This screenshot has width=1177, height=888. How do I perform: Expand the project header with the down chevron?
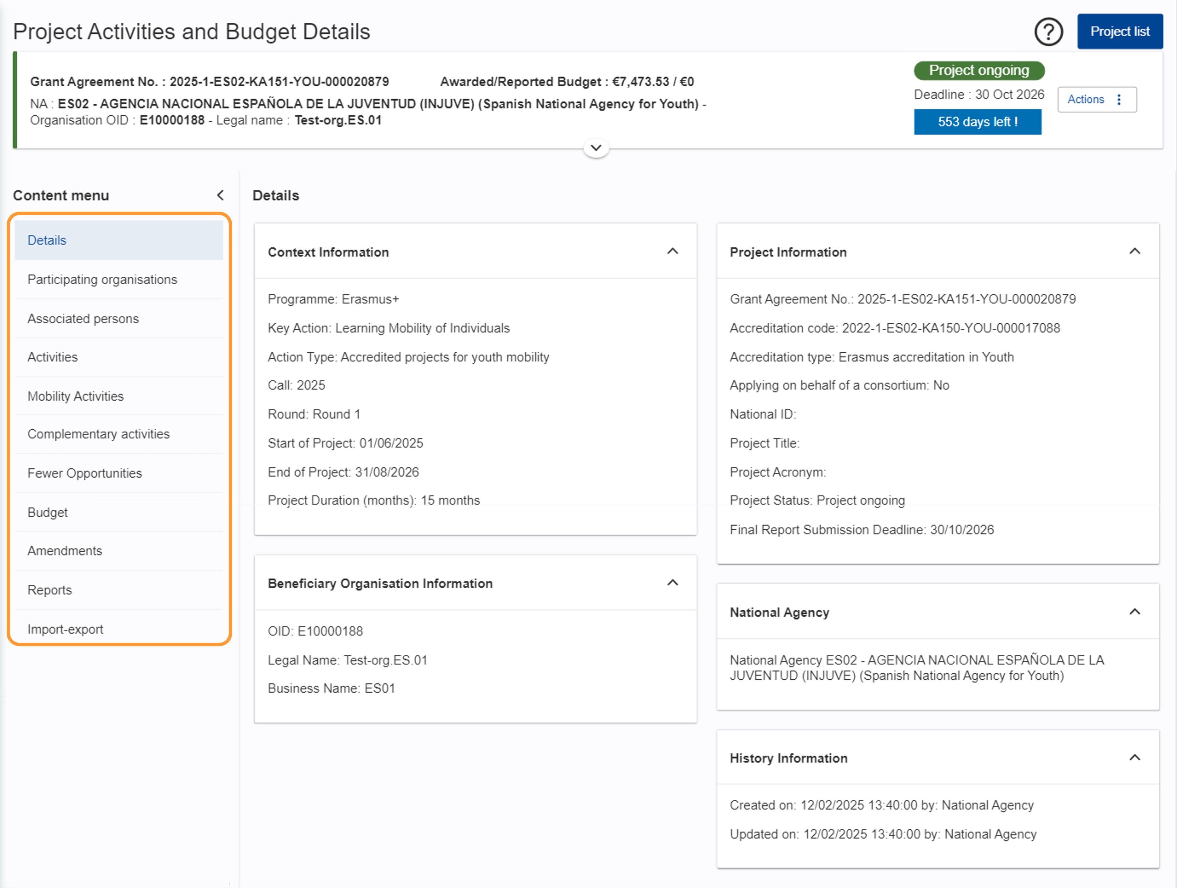click(596, 148)
